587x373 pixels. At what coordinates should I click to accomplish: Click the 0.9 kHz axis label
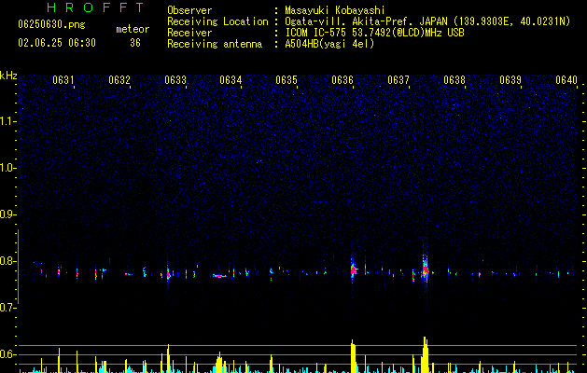tap(8, 214)
